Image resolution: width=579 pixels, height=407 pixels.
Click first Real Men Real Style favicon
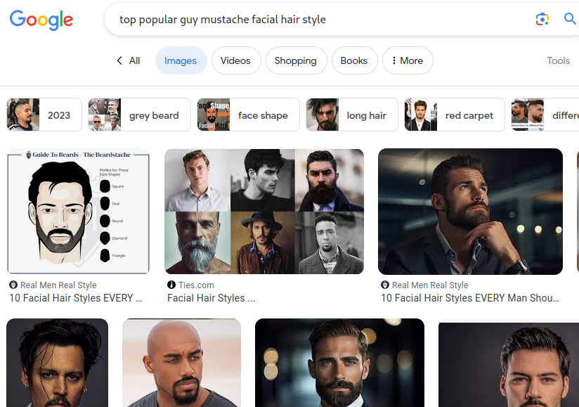[x=13, y=285]
